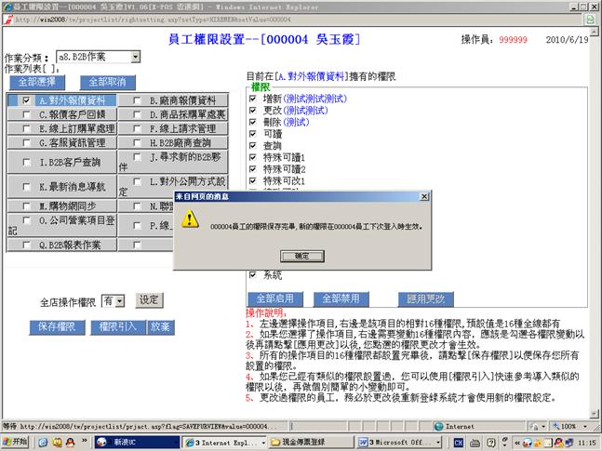The image size is (602, 451).
Task: Check the C.報價客戶回饋 checkbox
Action: click(28, 115)
